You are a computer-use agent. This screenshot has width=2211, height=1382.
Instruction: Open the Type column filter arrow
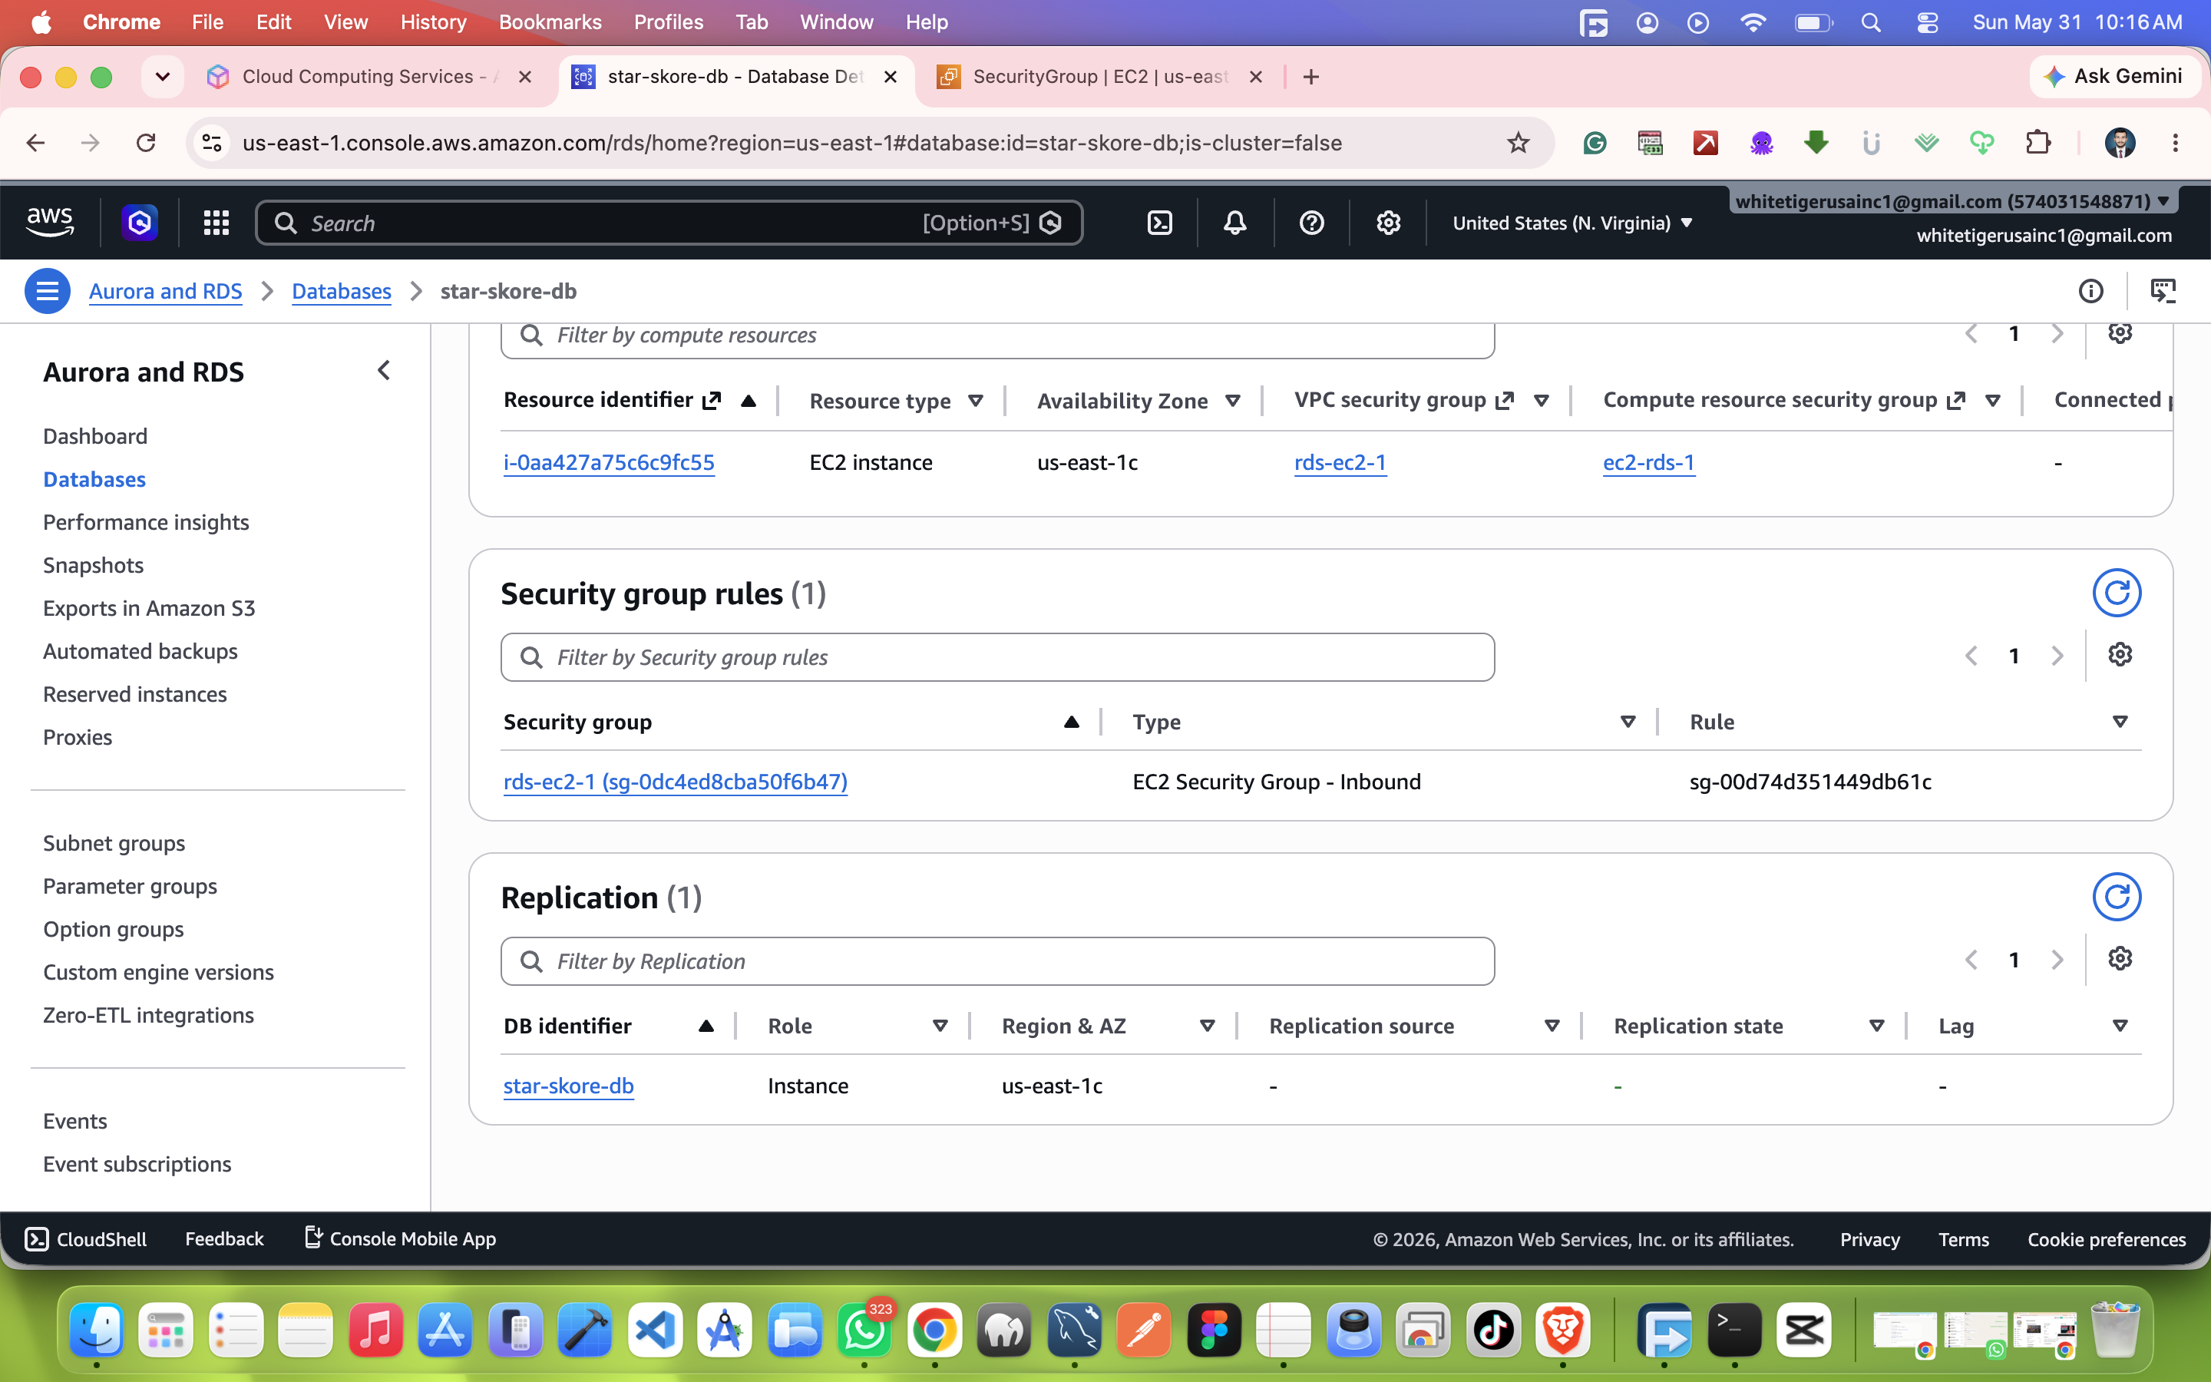[1628, 722]
